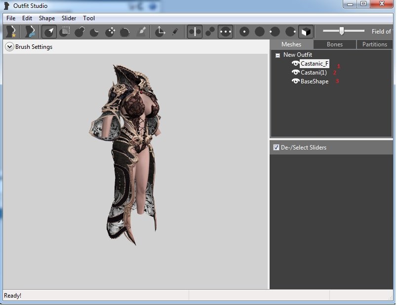Select the Weight paint brush icon
Viewport: 397px width, 305px height.
[141, 32]
